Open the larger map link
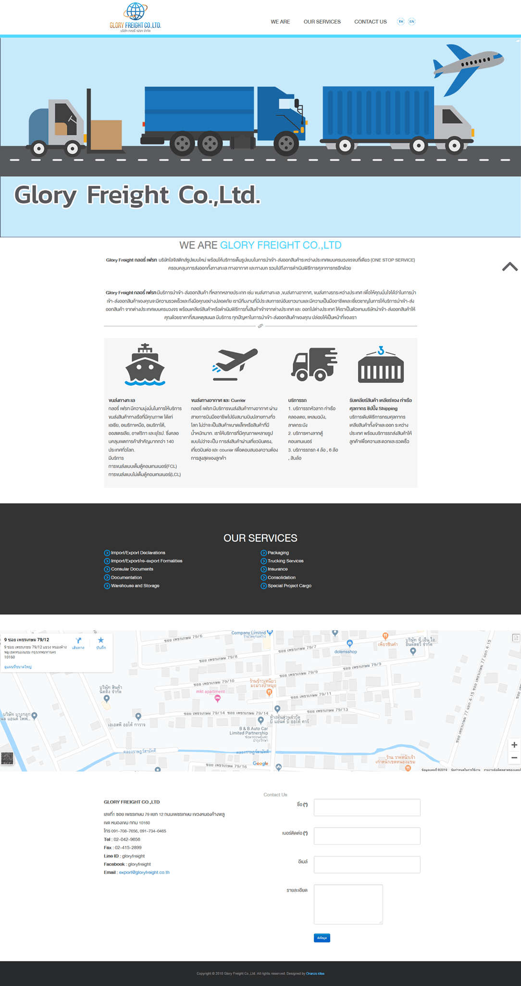521x986 pixels. [18, 667]
